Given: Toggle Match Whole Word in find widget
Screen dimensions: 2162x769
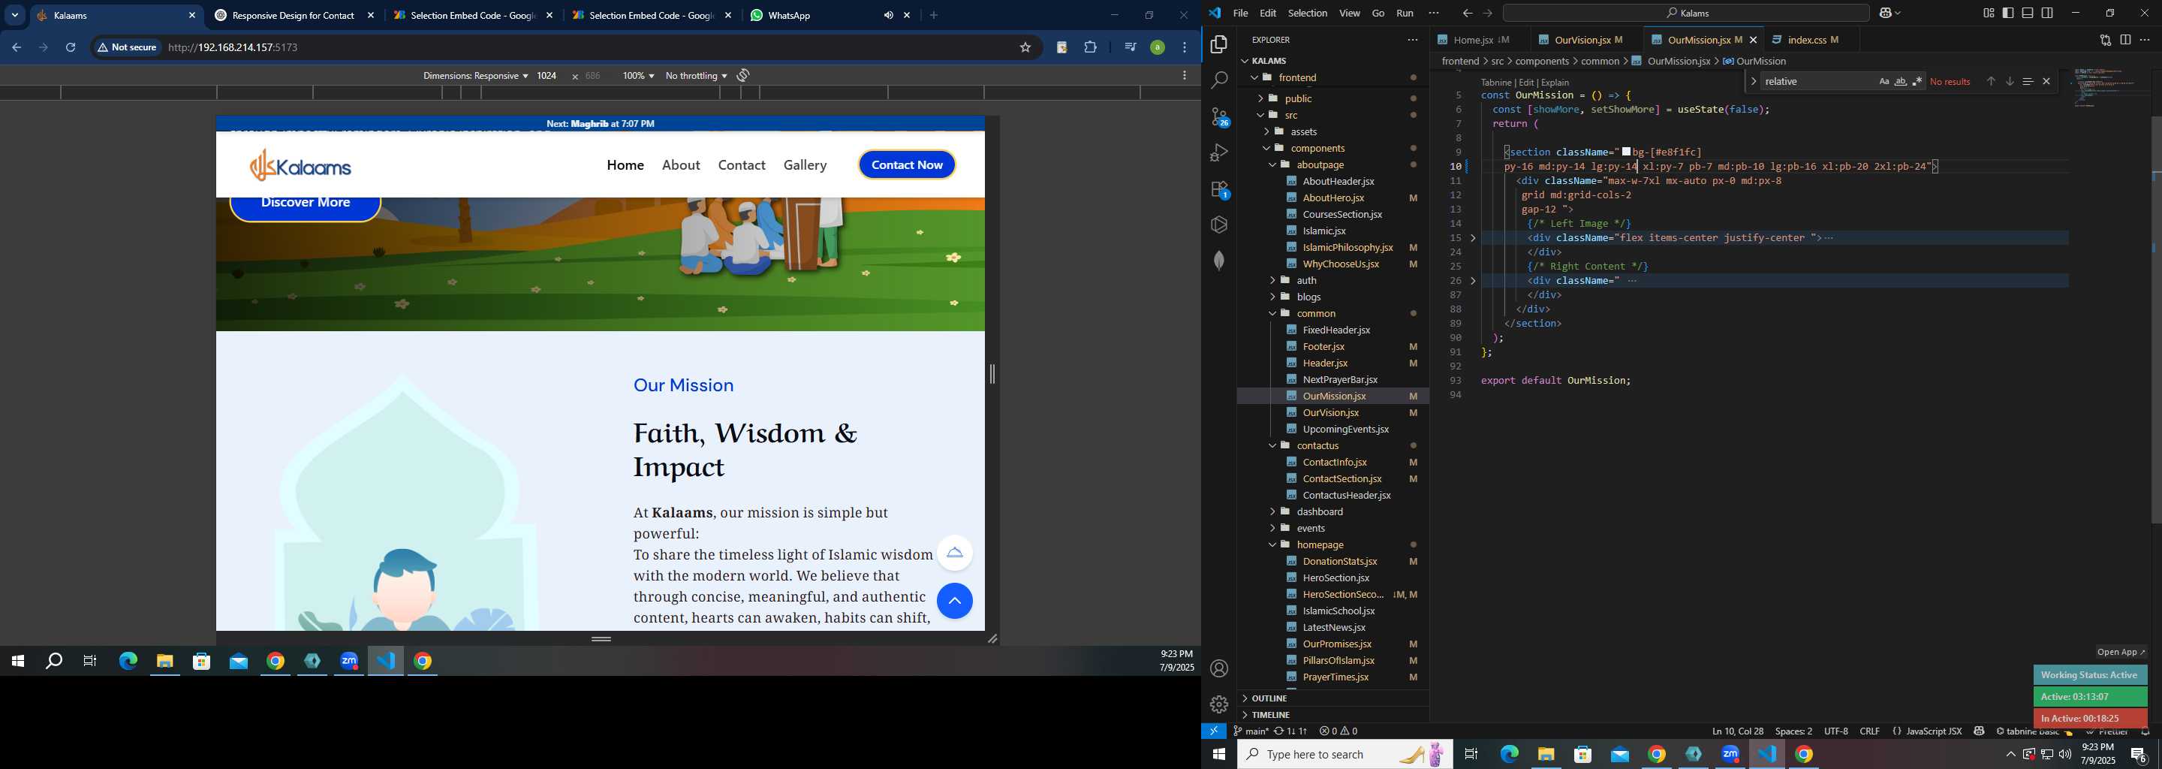Looking at the screenshot, I should coord(1900,81).
